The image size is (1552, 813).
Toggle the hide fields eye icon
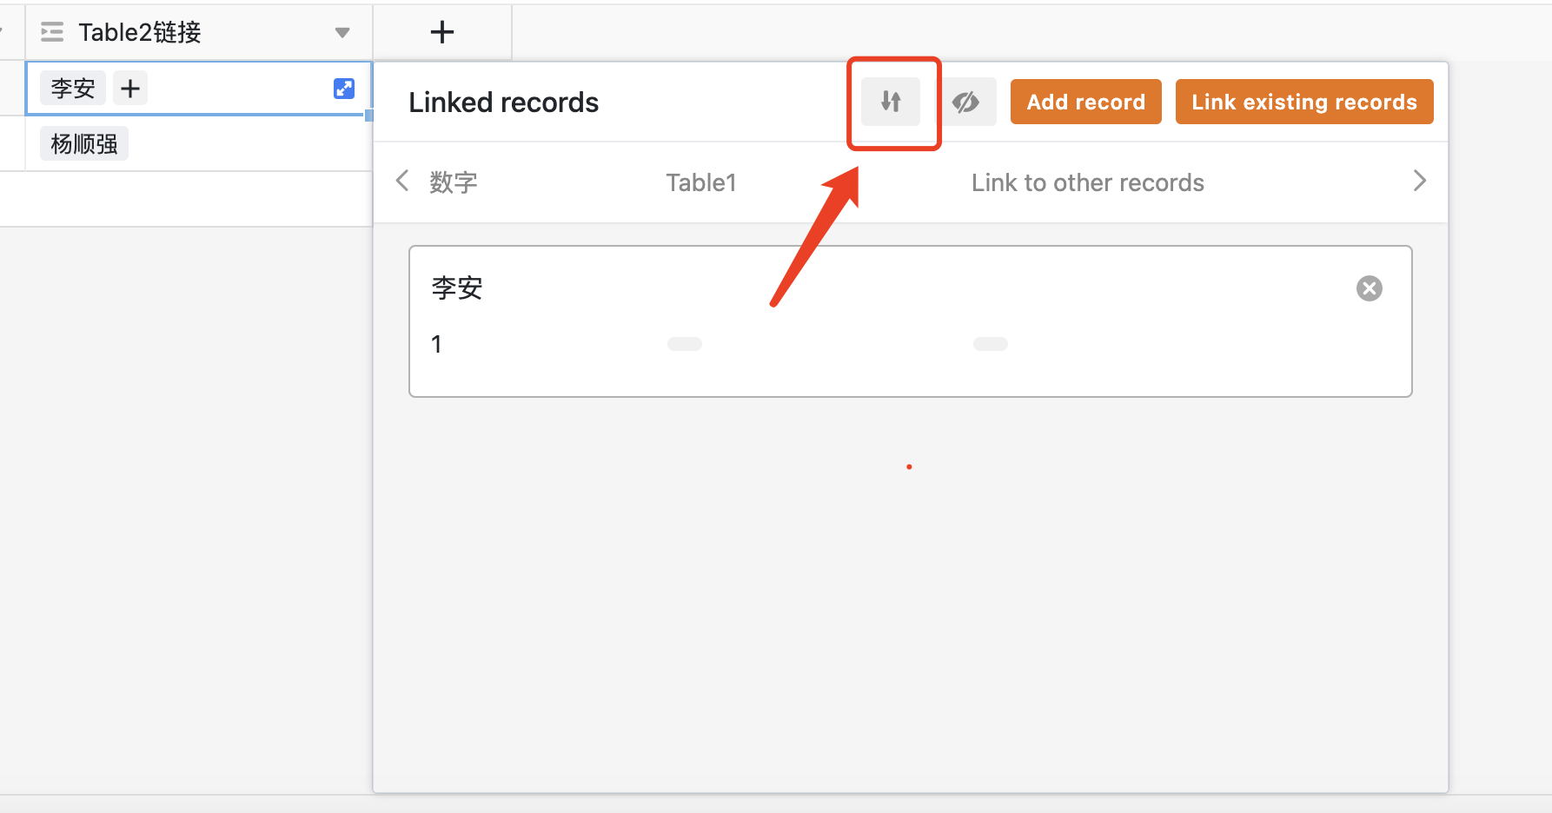tap(965, 102)
